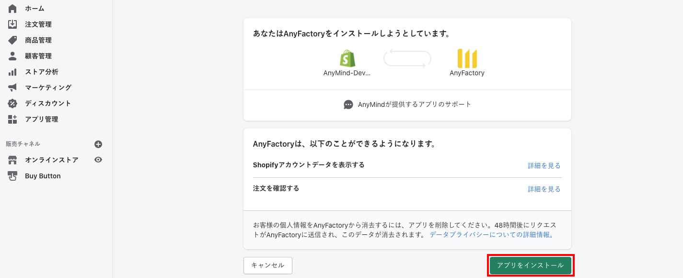Viewport: 683px width, 278px height.
Task: Click the Analytics bar chart icon
Action: (12, 72)
